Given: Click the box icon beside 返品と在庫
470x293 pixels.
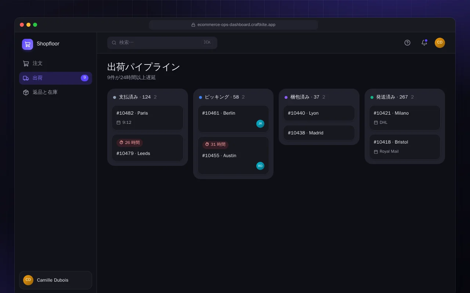Looking at the screenshot, I should (x=26, y=92).
